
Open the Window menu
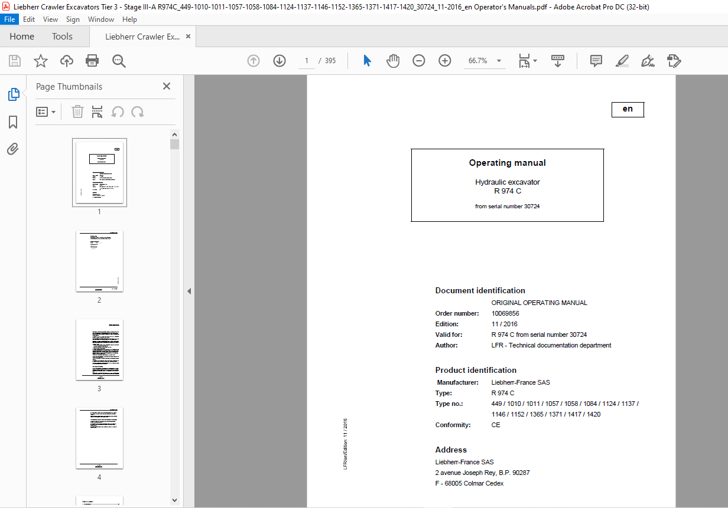click(x=101, y=19)
